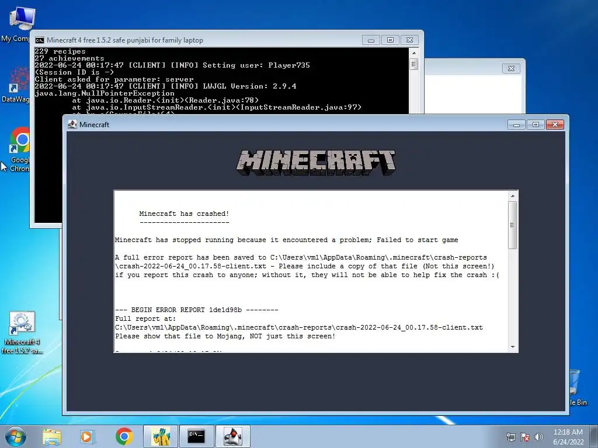
Task: Open Google Chrome from the taskbar
Action: coord(124,436)
